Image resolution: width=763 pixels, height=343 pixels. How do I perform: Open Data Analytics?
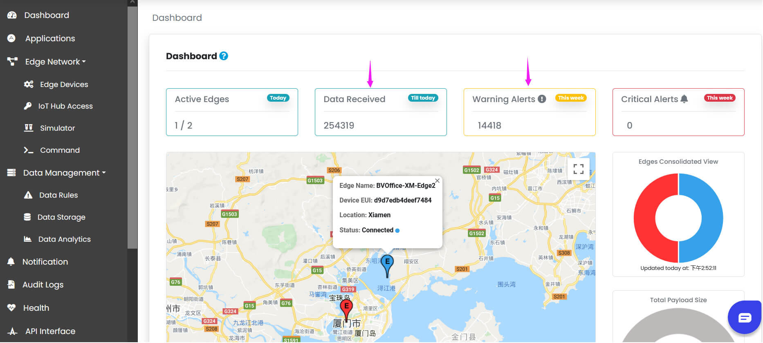tap(65, 239)
